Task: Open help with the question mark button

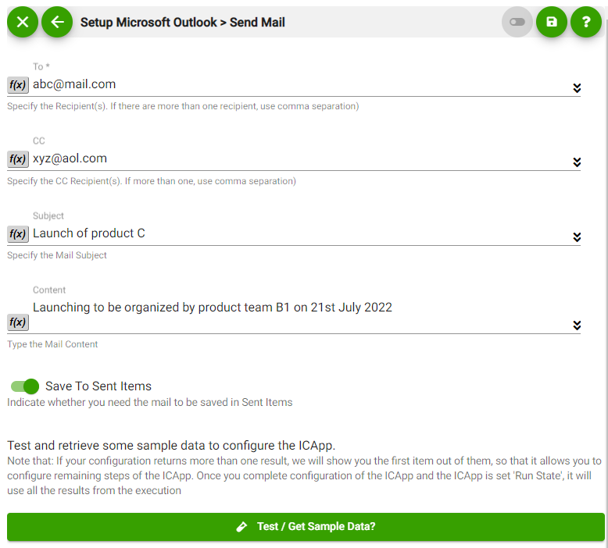Action: (586, 22)
